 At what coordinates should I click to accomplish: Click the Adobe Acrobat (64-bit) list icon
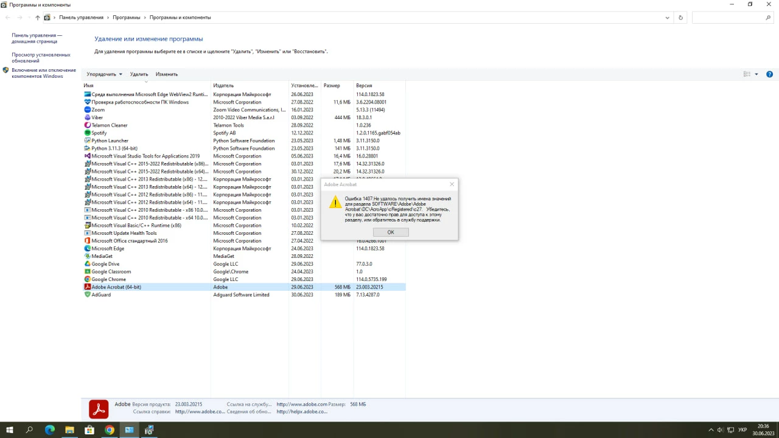pyautogui.click(x=87, y=287)
